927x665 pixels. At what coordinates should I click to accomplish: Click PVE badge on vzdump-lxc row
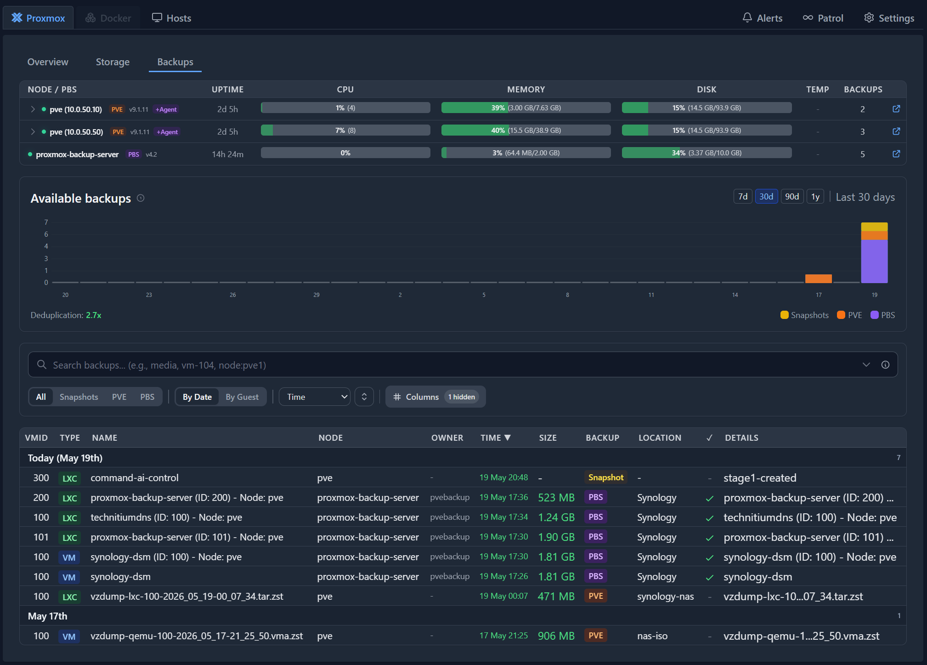pos(595,596)
